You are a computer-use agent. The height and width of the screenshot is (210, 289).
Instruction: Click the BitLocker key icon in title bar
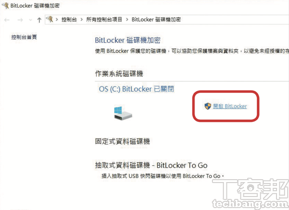click(x=5, y=5)
